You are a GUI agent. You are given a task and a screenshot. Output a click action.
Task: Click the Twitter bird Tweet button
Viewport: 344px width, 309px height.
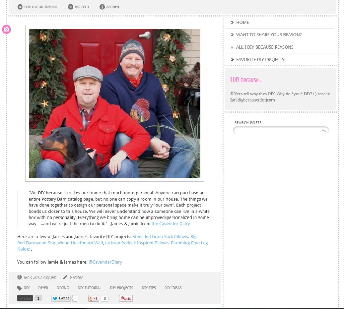pos(61,298)
